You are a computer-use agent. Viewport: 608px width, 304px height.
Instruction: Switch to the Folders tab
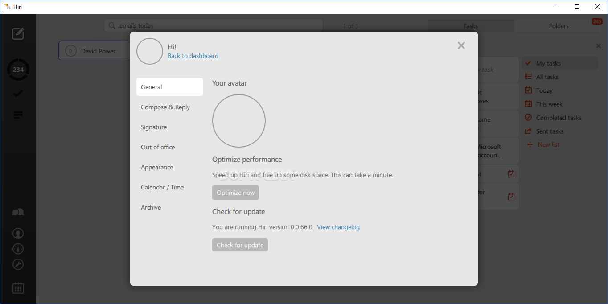click(559, 26)
